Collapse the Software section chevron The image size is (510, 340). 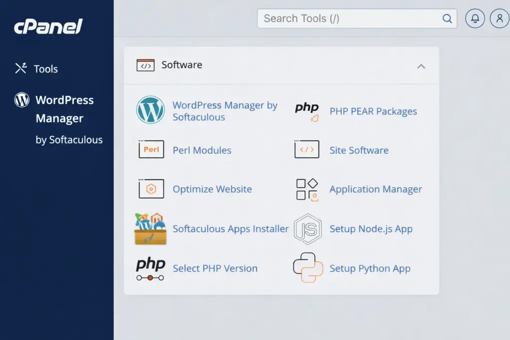[x=421, y=66]
